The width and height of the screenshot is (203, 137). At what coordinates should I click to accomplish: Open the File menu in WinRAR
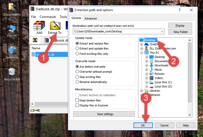click(34, 17)
